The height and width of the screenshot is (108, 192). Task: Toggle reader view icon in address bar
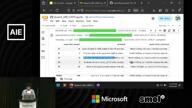coord(129,10)
